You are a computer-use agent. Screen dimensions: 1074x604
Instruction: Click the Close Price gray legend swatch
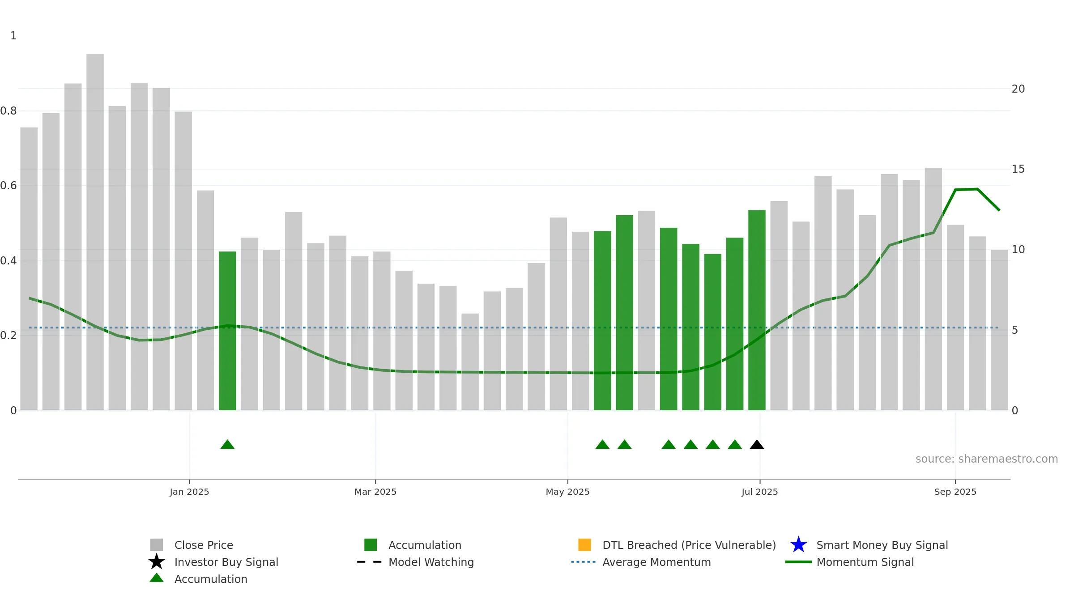pyautogui.click(x=157, y=545)
